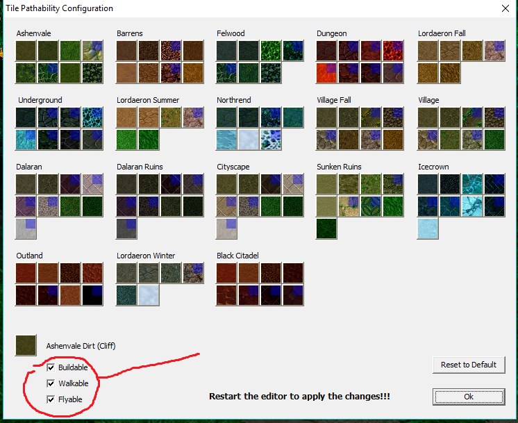Pick the bright green grass tile in Ashenvale's top row
This screenshot has width=518, height=423.
click(70, 51)
